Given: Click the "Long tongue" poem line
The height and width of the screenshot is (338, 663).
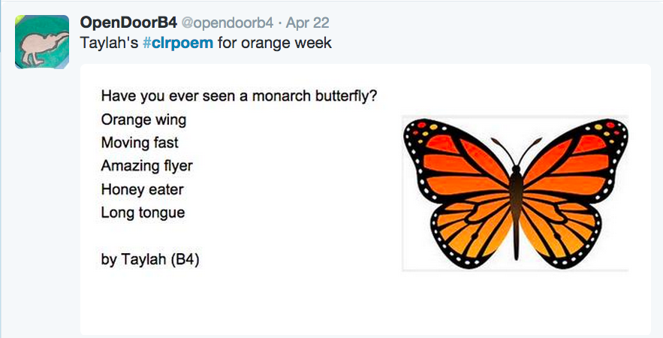Looking at the screenshot, I should 143,213.
